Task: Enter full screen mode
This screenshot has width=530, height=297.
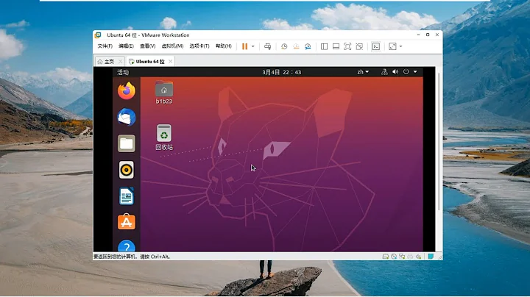Action: coord(347,46)
